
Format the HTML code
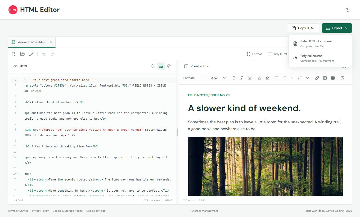(254, 54)
